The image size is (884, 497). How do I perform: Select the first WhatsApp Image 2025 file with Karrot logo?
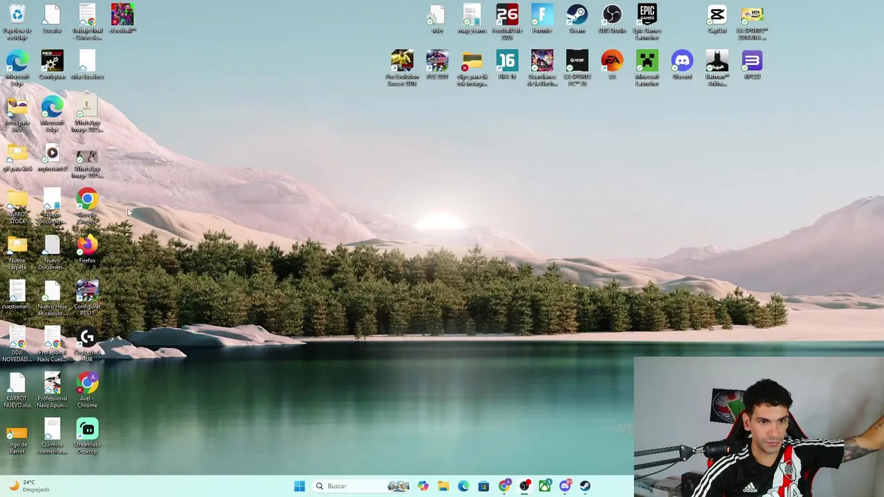point(87,115)
